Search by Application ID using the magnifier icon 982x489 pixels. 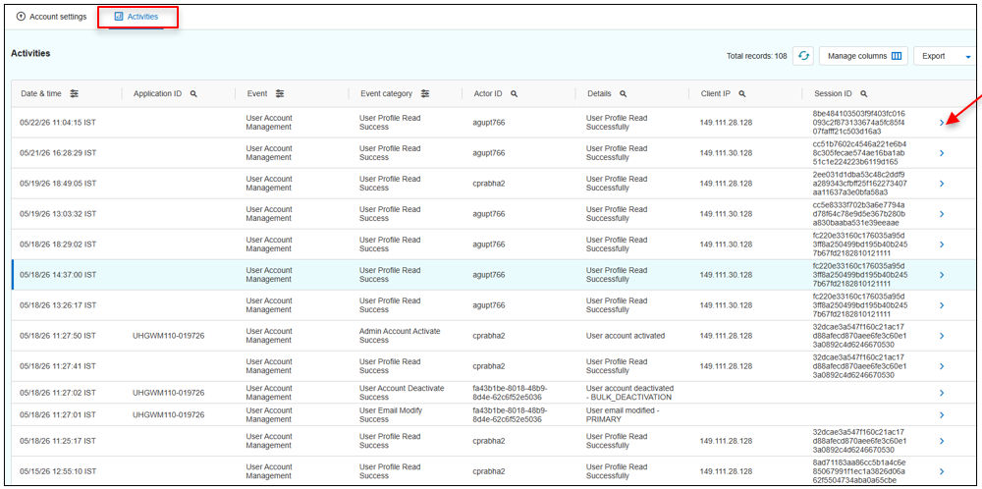193,93
